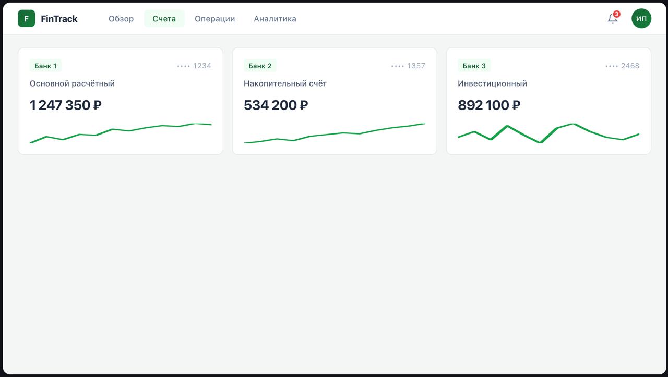Image resolution: width=668 pixels, height=377 pixels.
Task: Click the masked account number 1234
Action: click(x=194, y=66)
